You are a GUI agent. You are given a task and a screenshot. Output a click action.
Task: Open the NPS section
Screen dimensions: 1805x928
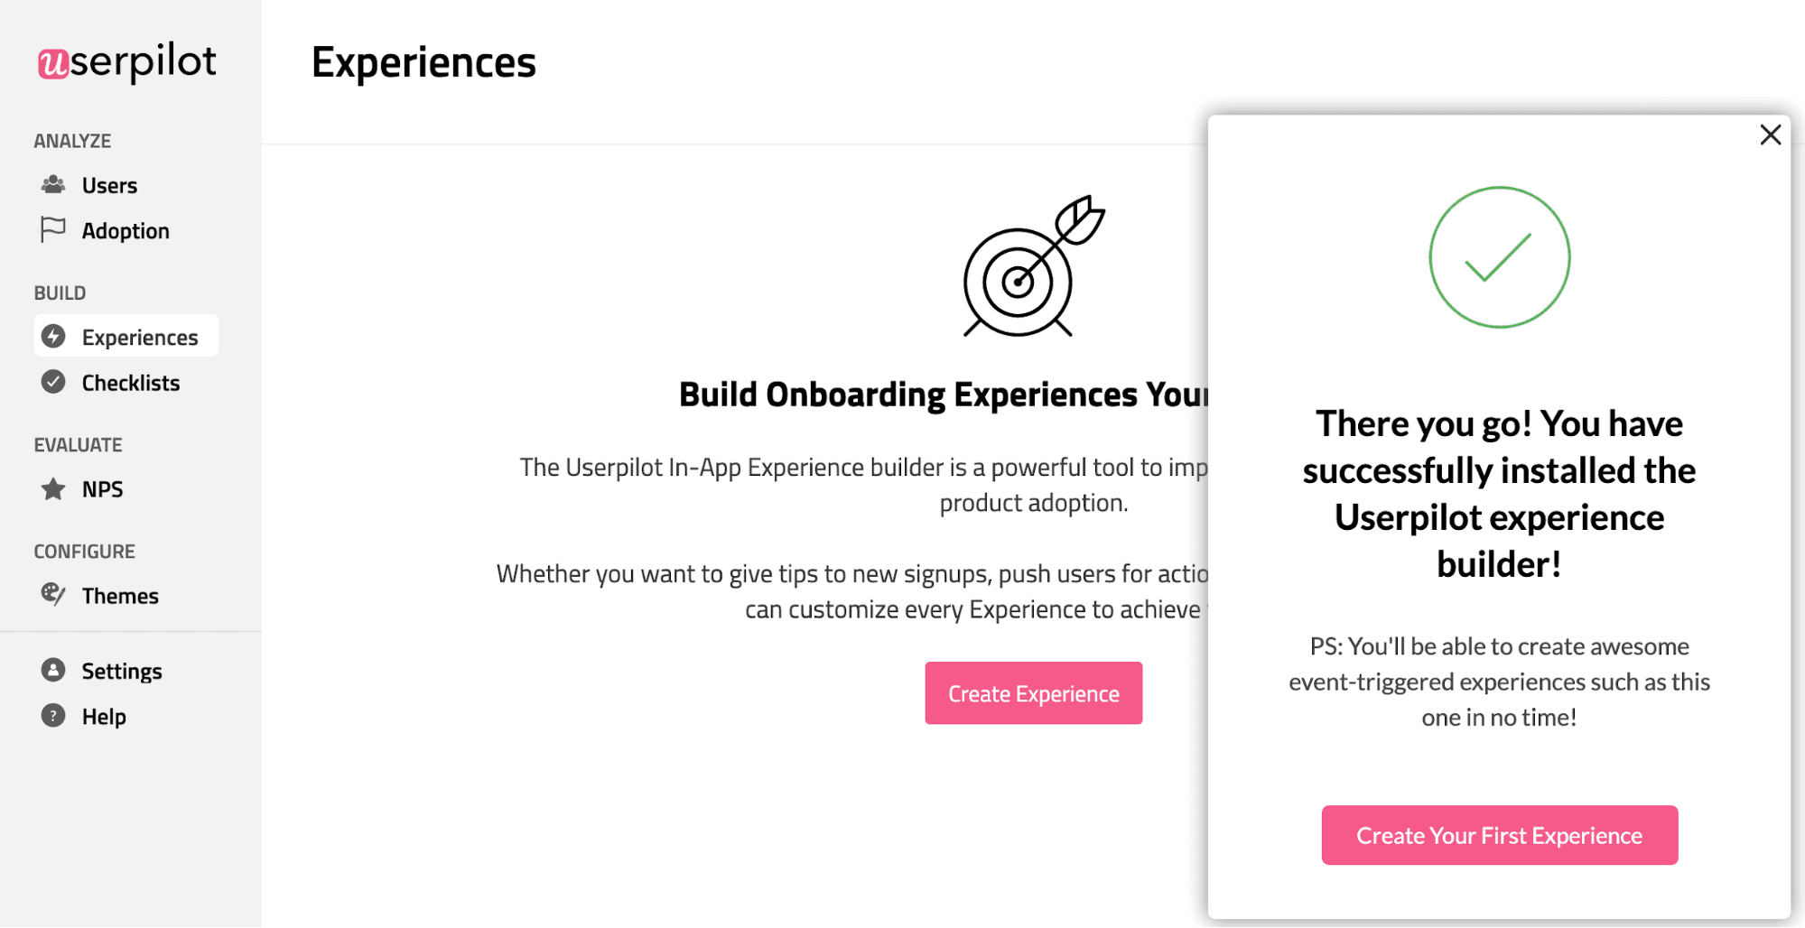click(x=102, y=489)
